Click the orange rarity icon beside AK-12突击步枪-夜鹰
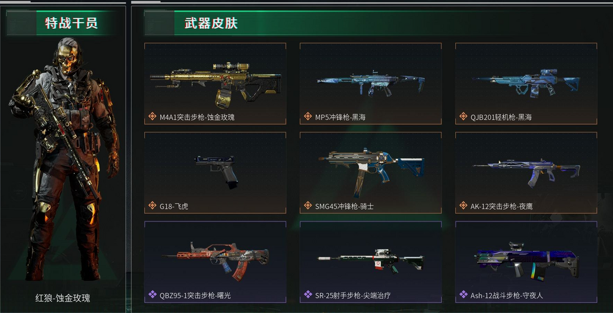This screenshot has height=313, width=613. click(463, 205)
